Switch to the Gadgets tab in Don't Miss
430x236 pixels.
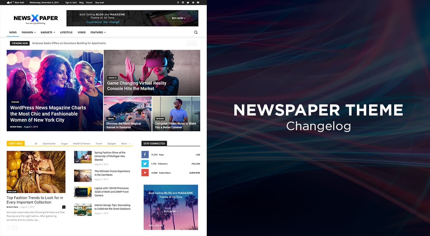click(112, 143)
